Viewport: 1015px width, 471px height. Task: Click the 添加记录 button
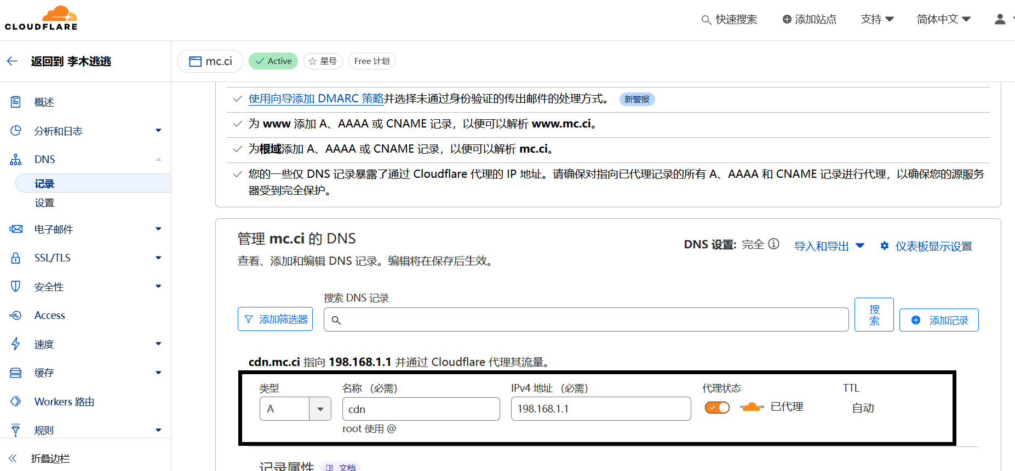939,320
